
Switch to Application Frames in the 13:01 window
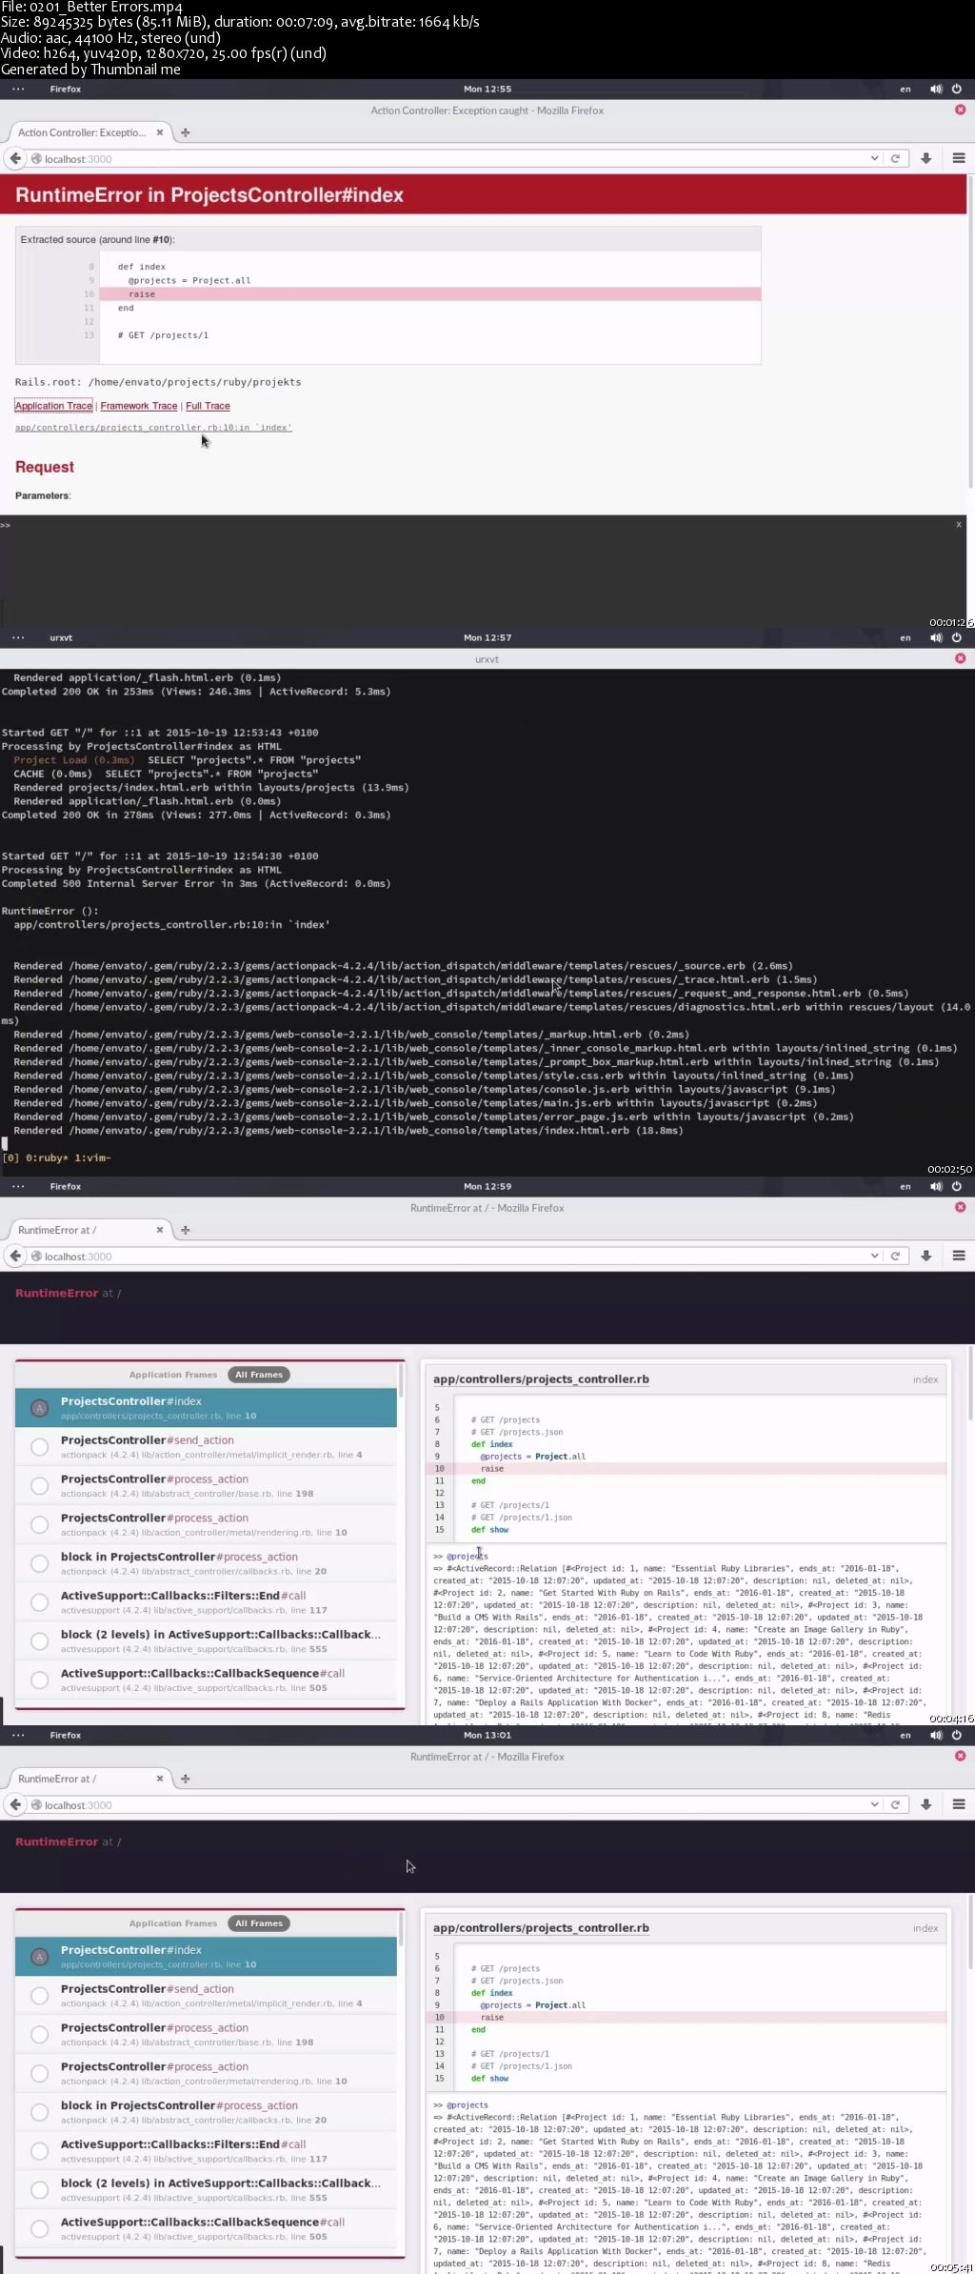coord(173,1923)
